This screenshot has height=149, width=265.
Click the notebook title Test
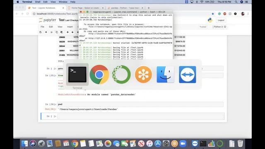pos(62,20)
